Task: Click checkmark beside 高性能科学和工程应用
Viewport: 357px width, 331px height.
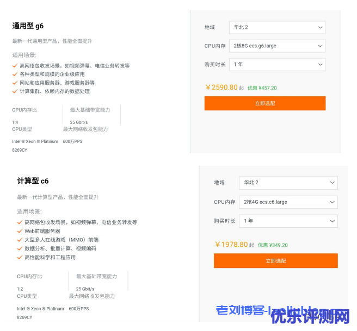Action: pyautogui.click(x=20, y=257)
